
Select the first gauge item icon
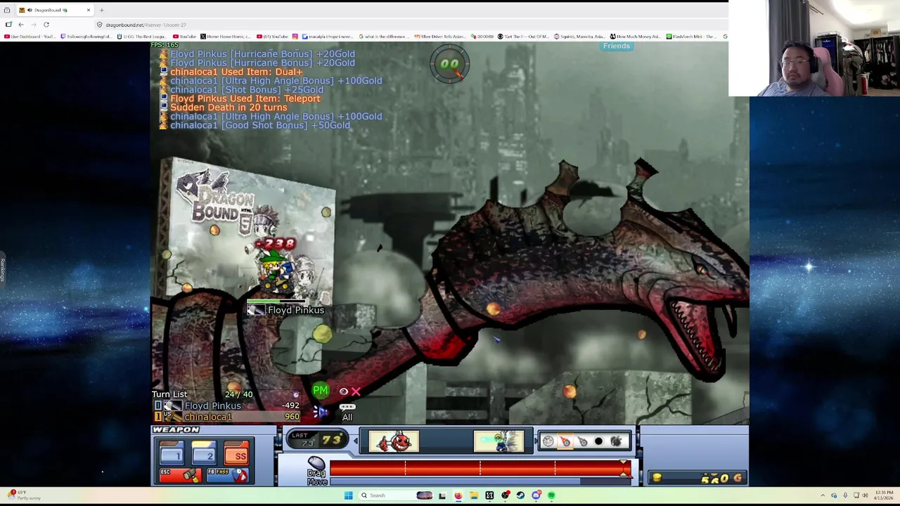point(548,441)
